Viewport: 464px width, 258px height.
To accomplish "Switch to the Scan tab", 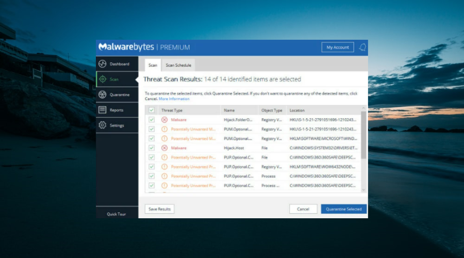I will pyautogui.click(x=153, y=65).
